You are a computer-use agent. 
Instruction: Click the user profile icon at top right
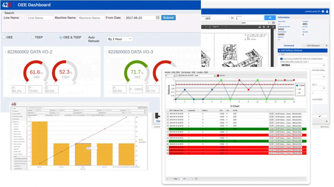pos(327,11)
